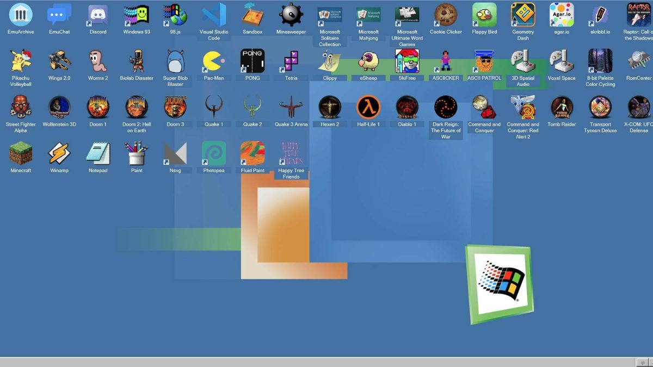This screenshot has height=367, width=653.
Task: Select the Clippy paperclip icon
Action: tap(330, 61)
